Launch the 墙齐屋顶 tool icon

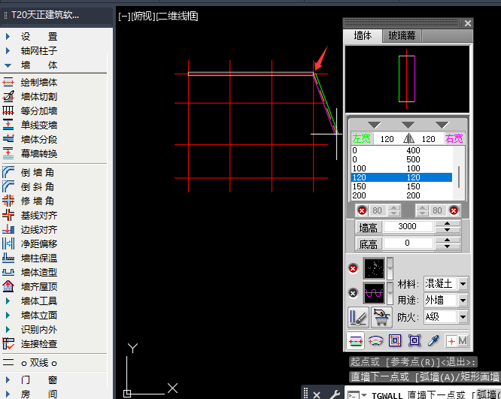click(8, 286)
